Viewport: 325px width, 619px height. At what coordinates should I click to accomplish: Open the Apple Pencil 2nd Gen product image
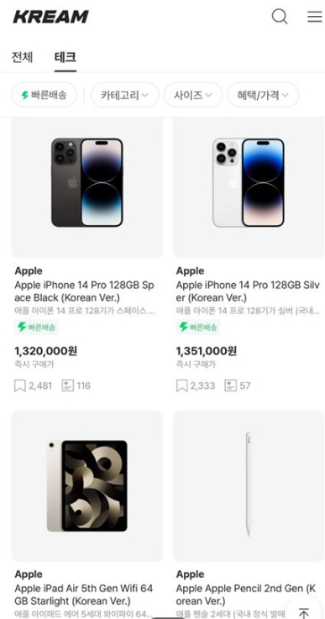(249, 486)
